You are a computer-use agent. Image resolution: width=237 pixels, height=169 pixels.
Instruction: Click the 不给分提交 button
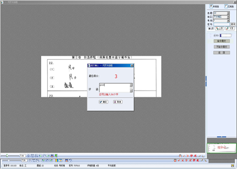coord(222,47)
